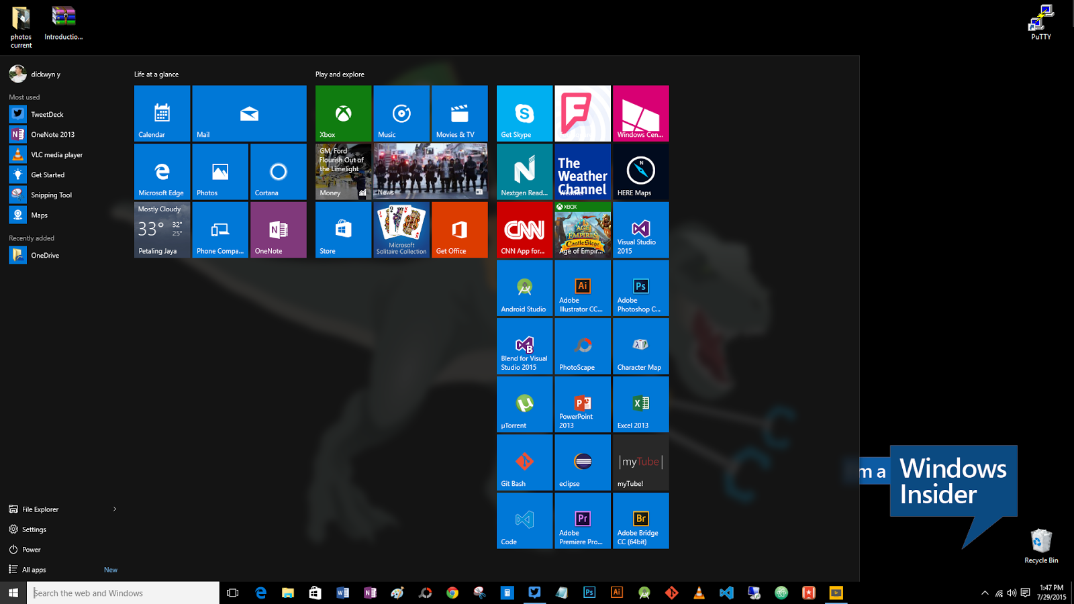Click the Get Office tile
The width and height of the screenshot is (1074, 604).
coord(460,230)
